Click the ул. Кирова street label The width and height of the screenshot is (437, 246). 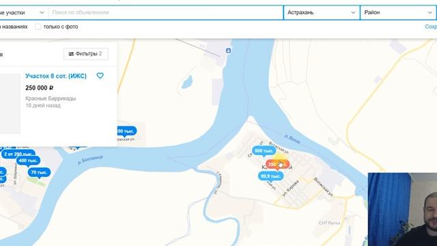click(x=290, y=189)
